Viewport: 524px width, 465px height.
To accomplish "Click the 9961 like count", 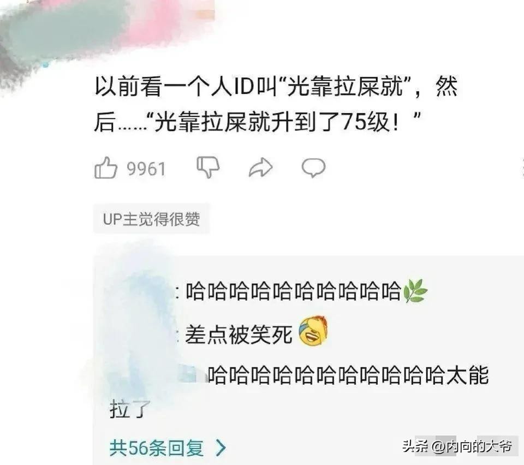I will (146, 169).
